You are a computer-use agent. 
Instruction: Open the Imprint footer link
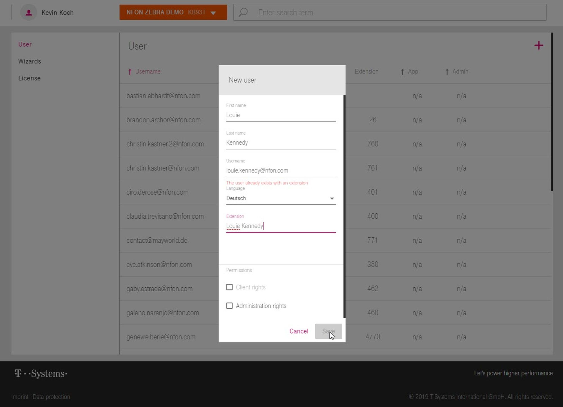click(x=20, y=397)
